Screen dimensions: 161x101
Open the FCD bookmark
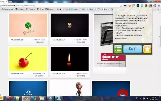(97, 9)
